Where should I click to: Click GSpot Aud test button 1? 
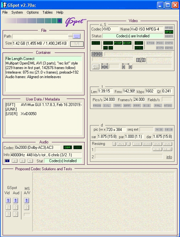click(x=16, y=201)
